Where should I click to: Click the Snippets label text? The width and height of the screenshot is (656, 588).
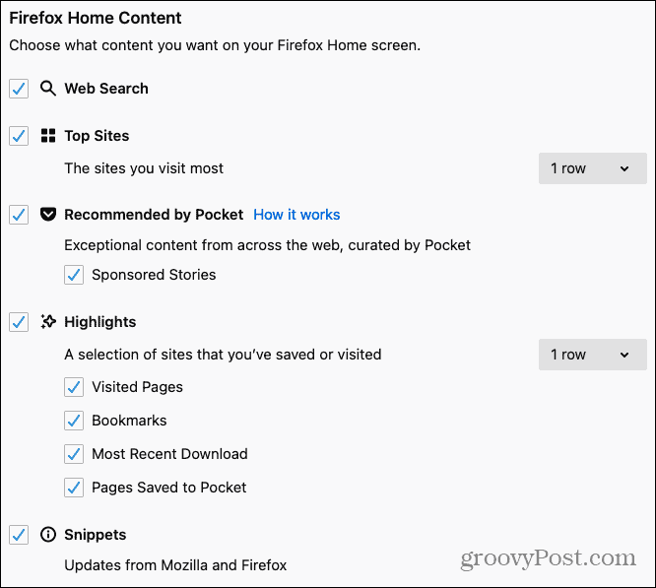(95, 535)
